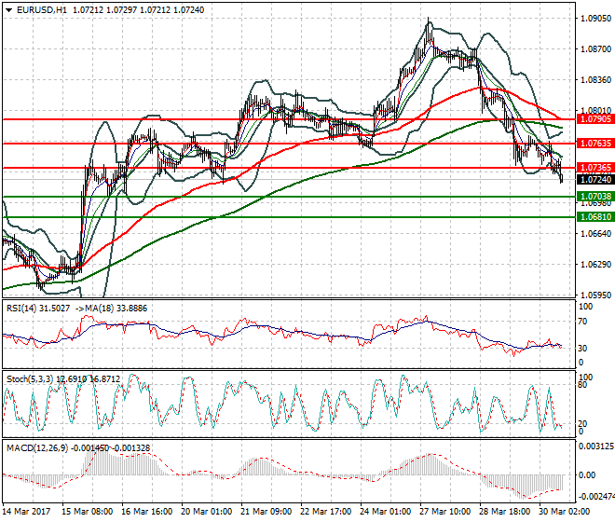Click the 14 Mar 2017 time axis label

tap(27, 512)
